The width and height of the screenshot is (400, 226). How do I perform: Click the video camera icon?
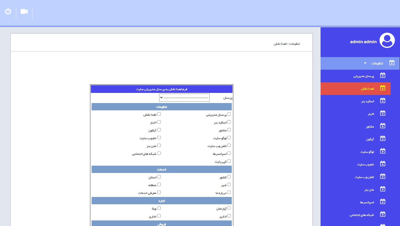pyautogui.click(x=24, y=12)
